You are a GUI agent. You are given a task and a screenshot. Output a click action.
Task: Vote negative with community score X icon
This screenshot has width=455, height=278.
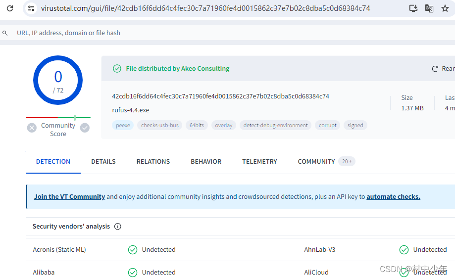[32, 128]
